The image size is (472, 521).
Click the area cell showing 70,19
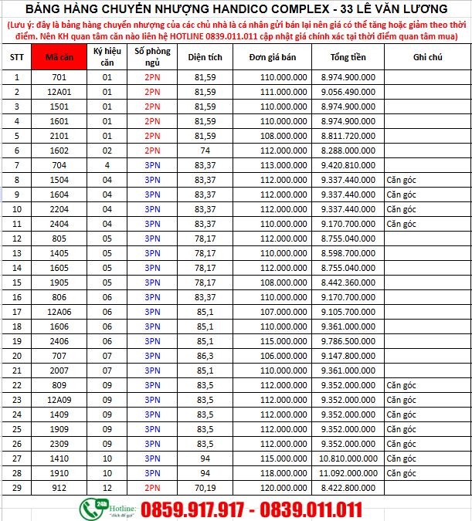click(203, 488)
